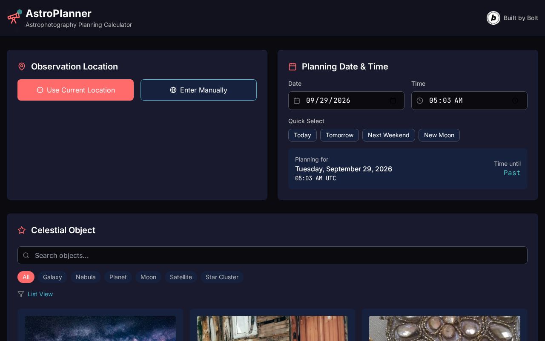This screenshot has width=545, height=341.
Task: Click the AstroPlanner telescope logo
Action: (x=14, y=17)
